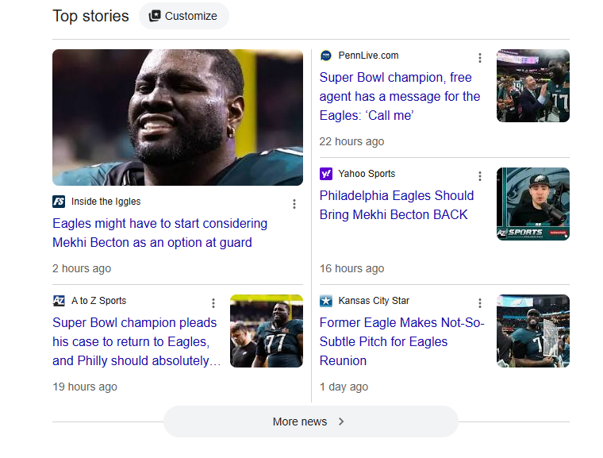Open A to Z Sports story thumbnail
Image resolution: width=603 pixels, height=458 pixels.
tap(267, 331)
